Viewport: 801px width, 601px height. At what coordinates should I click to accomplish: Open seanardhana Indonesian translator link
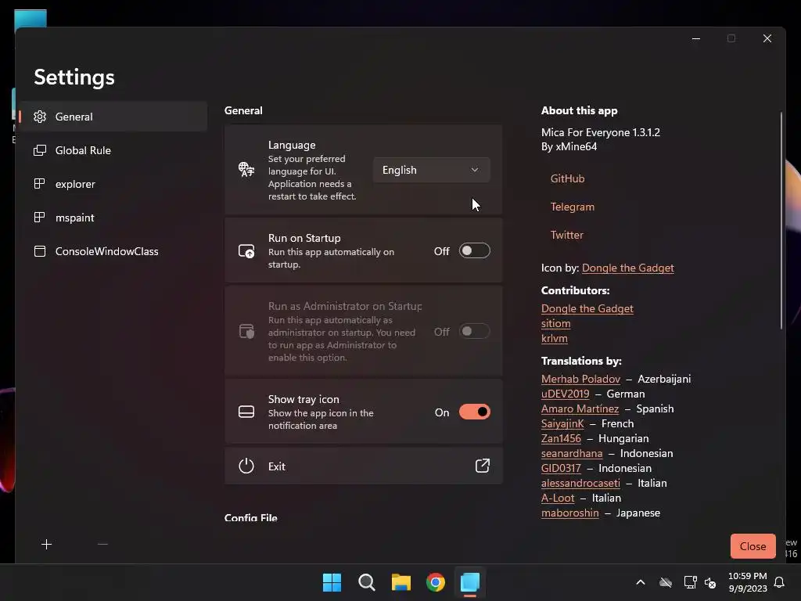pyautogui.click(x=572, y=453)
